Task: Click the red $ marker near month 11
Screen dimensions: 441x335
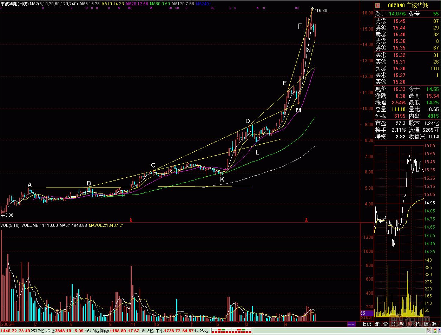Action: coord(131,220)
